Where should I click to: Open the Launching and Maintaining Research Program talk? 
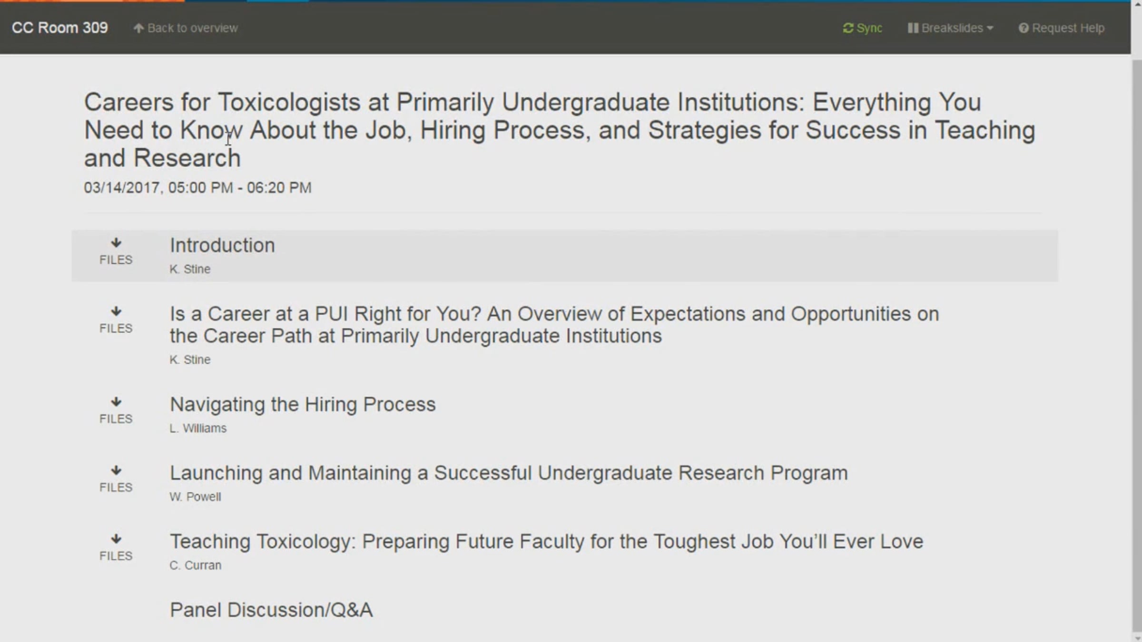[x=509, y=473]
